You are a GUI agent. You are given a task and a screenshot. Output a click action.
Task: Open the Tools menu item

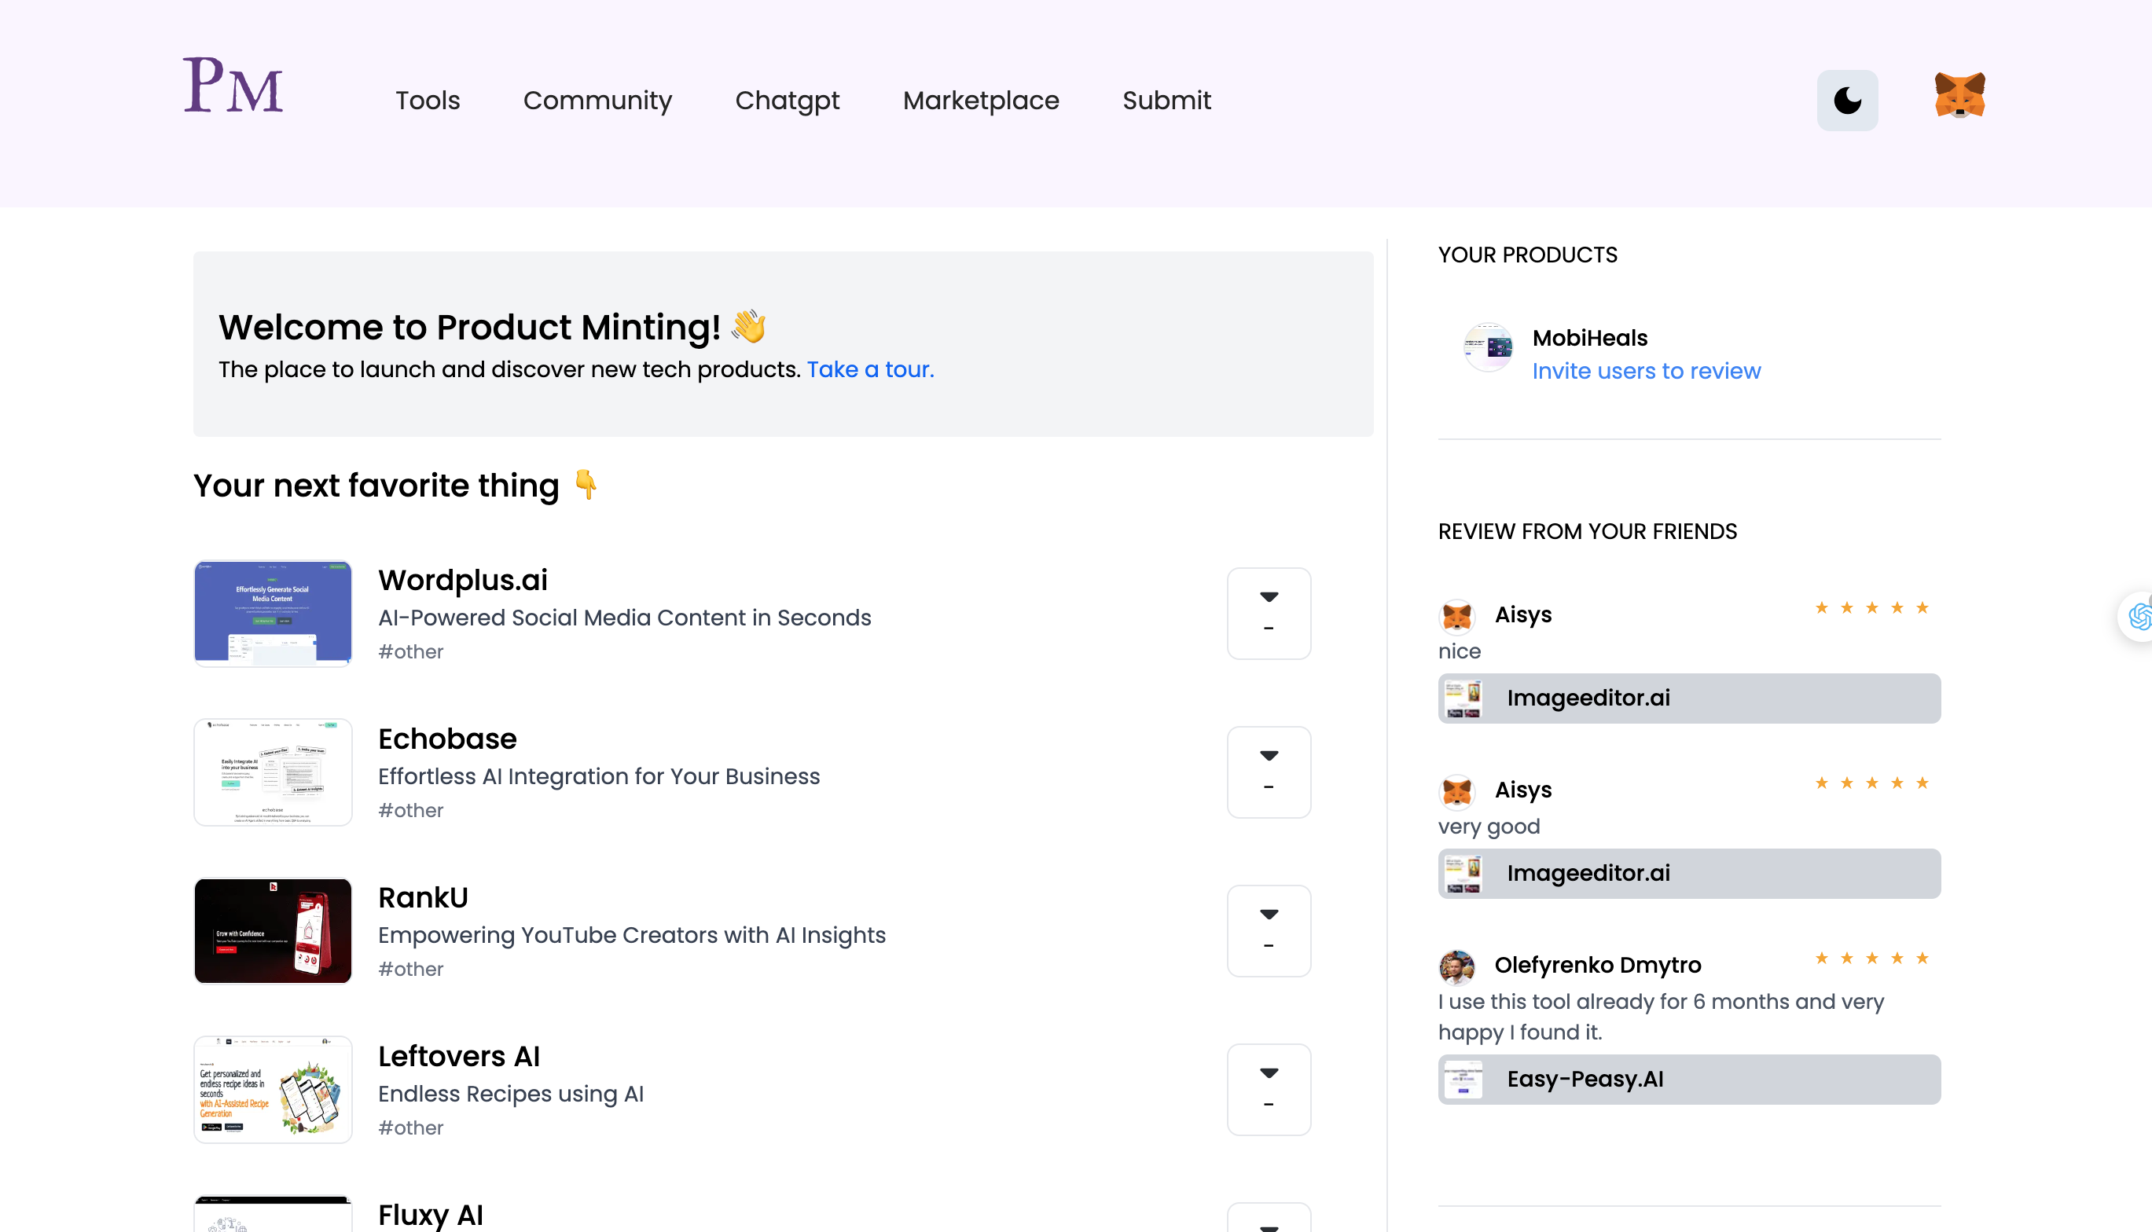(428, 101)
